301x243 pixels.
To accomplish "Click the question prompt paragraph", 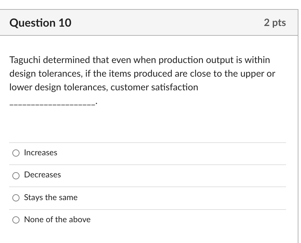I will (142, 73).
